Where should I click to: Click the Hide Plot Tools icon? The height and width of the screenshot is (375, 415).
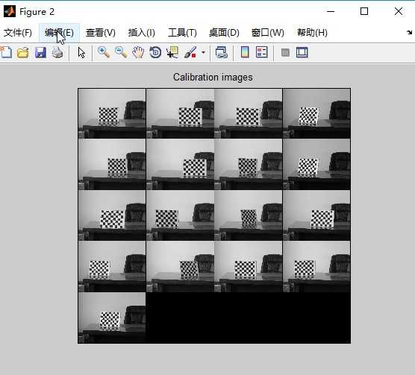(x=285, y=52)
